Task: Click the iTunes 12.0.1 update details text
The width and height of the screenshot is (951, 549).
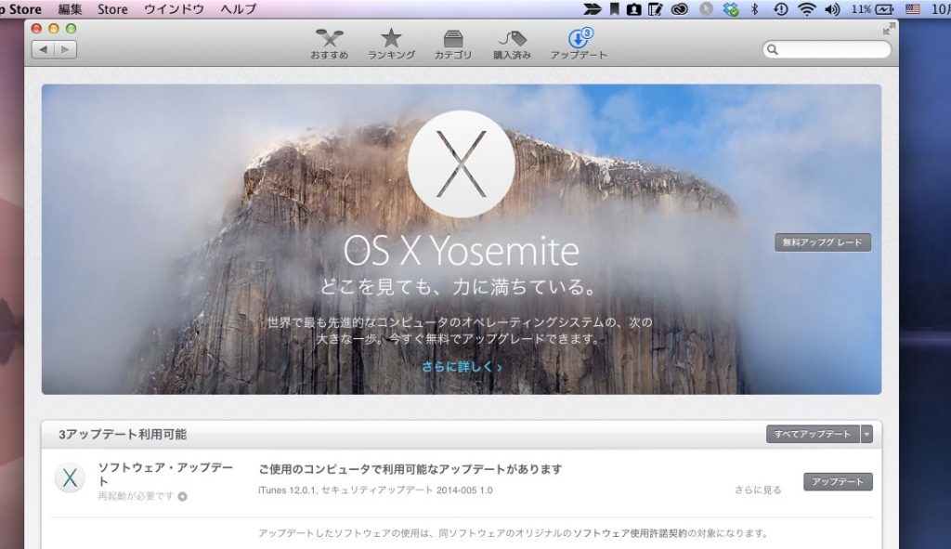Action: pos(375,490)
